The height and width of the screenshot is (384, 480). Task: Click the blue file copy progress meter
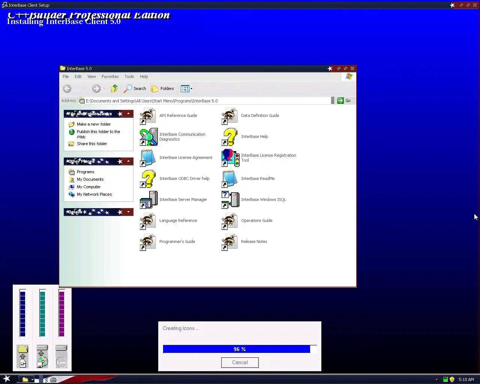pos(22,313)
